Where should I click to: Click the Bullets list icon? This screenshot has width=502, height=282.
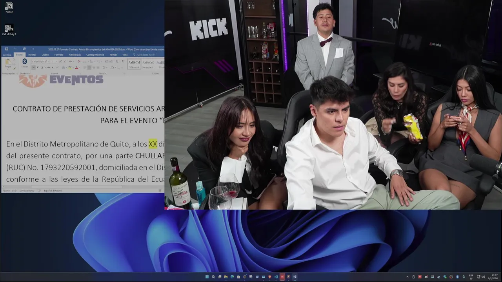pos(85,61)
